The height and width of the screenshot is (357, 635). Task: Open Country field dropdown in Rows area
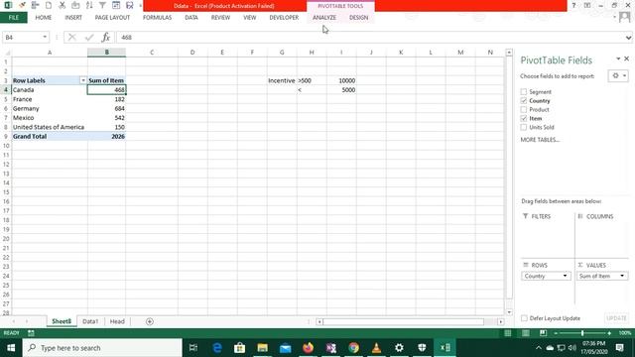tap(565, 276)
